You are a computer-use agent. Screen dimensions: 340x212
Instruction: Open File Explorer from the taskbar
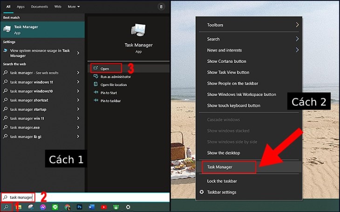pos(19,207)
